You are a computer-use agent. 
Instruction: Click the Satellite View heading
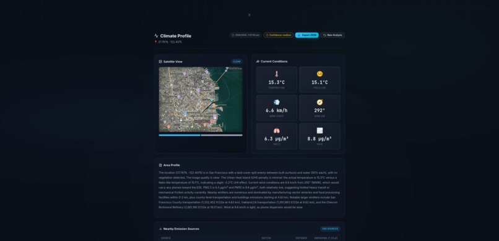point(173,61)
